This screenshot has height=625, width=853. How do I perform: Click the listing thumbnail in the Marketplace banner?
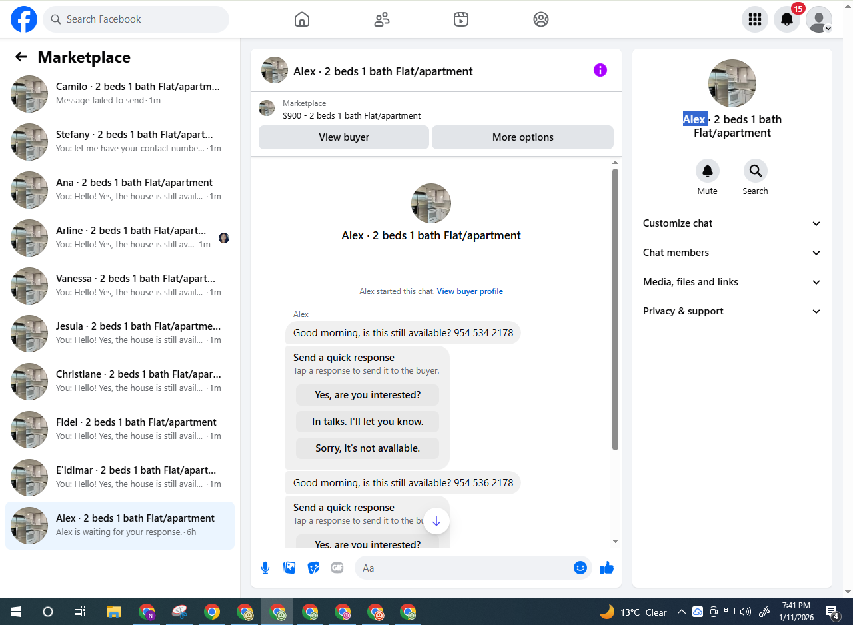pyautogui.click(x=267, y=108)
